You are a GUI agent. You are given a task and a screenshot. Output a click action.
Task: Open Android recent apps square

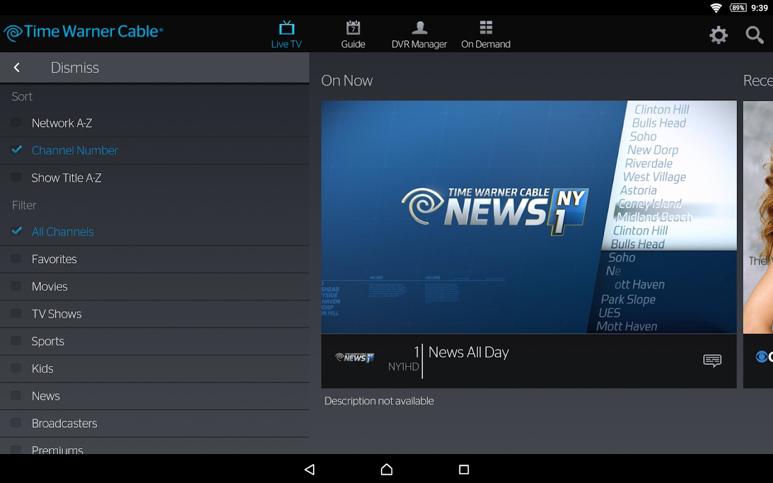point(464,470)
